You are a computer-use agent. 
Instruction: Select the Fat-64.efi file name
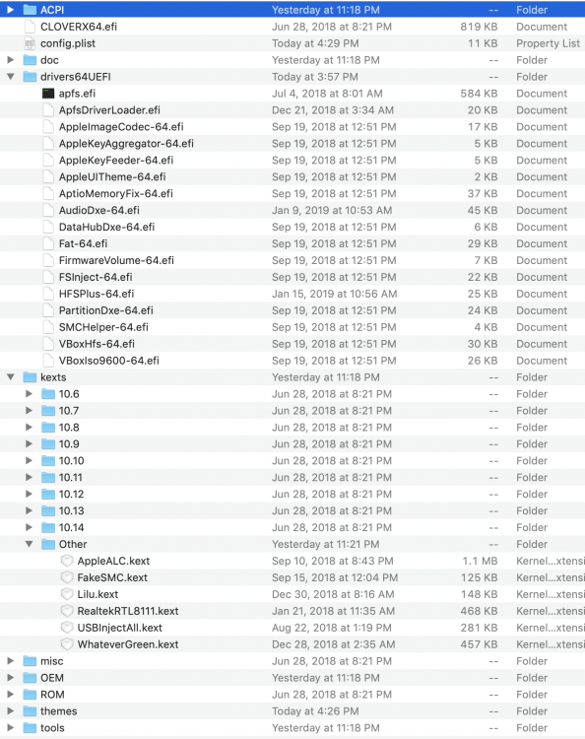click(x=83, y=243)
